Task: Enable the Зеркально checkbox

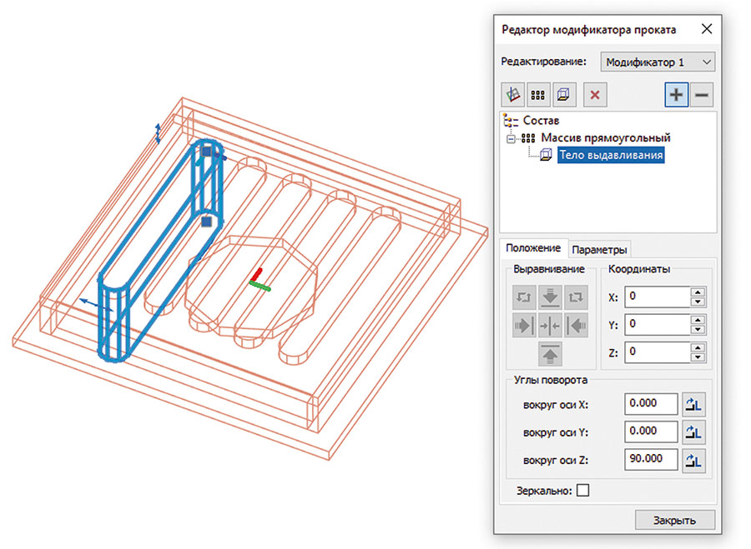Action: [x=582, y=491]
